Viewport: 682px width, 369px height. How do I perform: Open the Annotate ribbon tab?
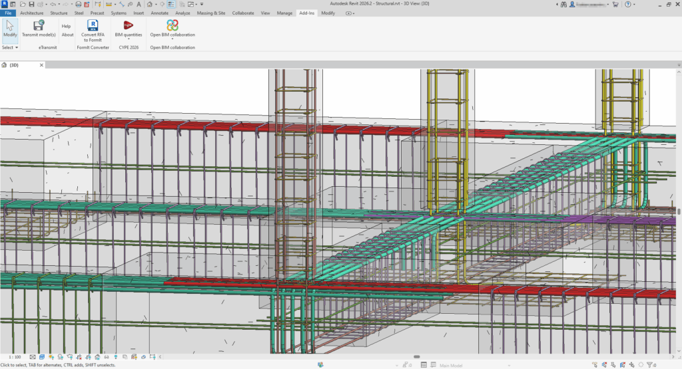(x=159, y=13)
